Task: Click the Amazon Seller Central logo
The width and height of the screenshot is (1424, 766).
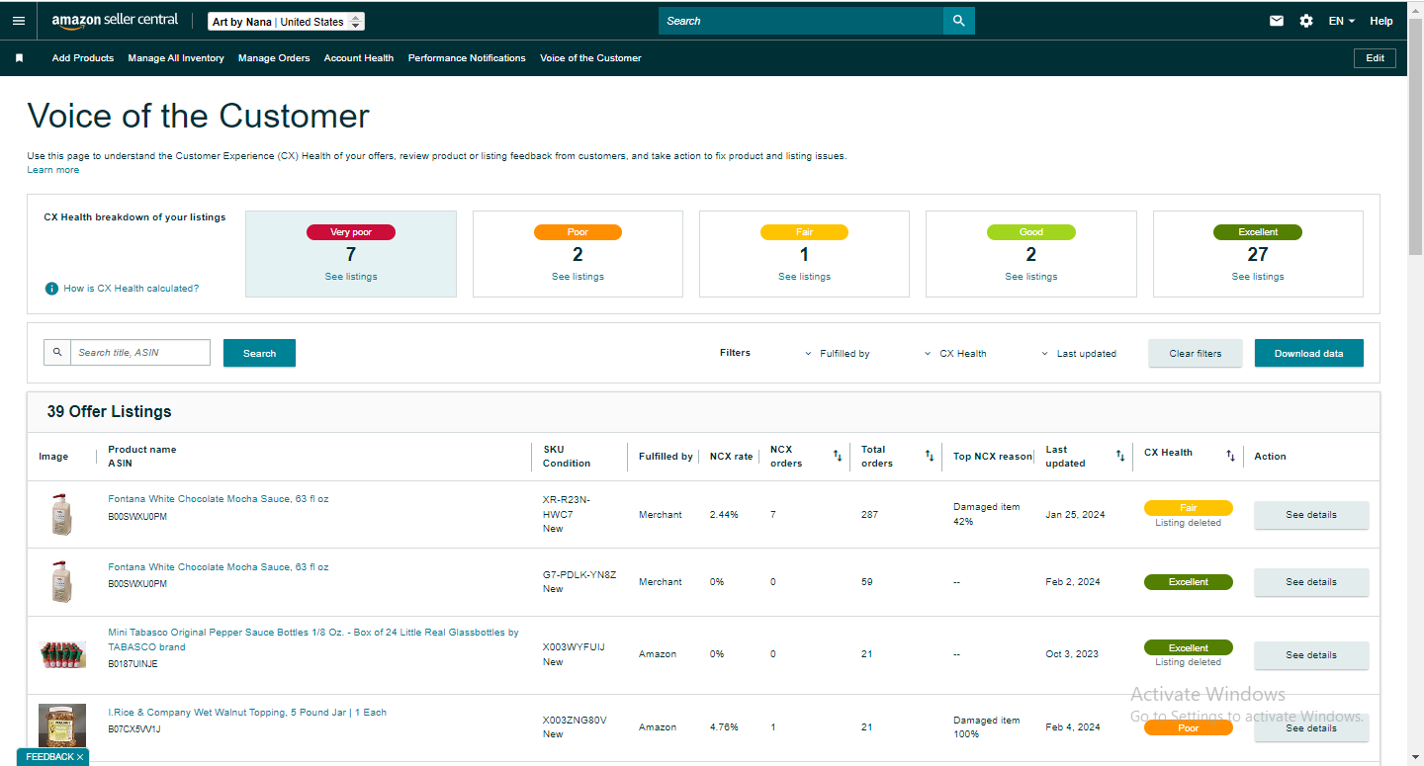Action: (x=115, y=21)
